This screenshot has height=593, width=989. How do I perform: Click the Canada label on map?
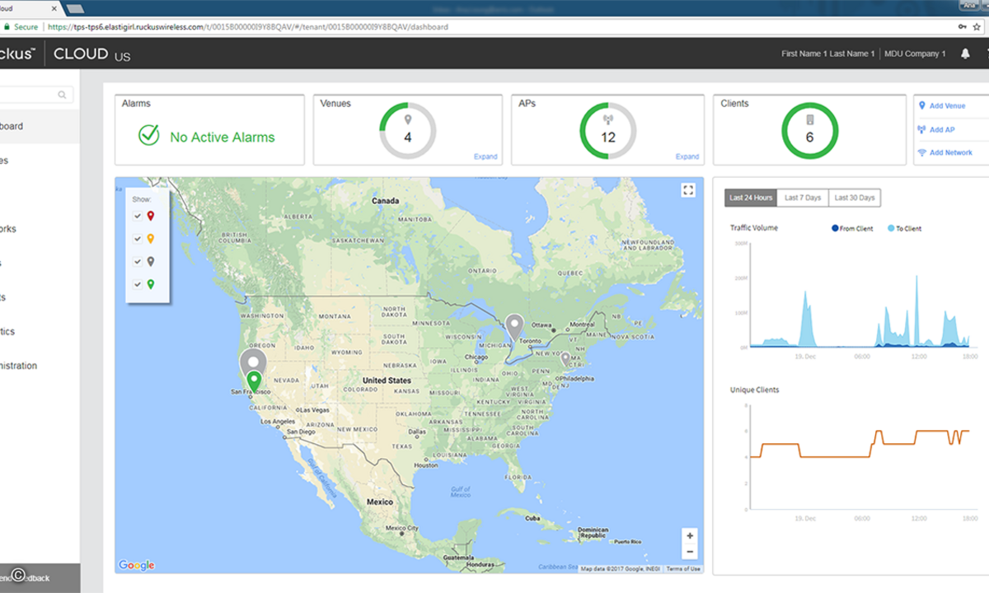[385, 201]
